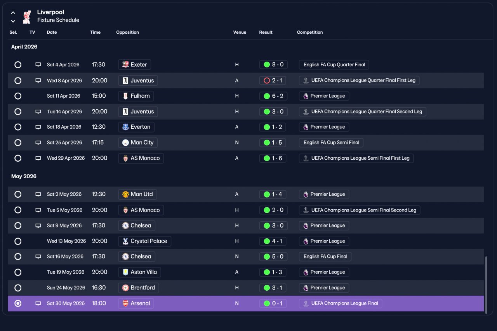497x331 pixels.
Task: Open the 8 - 0 Exeter result
Action: tap(273, 65)
